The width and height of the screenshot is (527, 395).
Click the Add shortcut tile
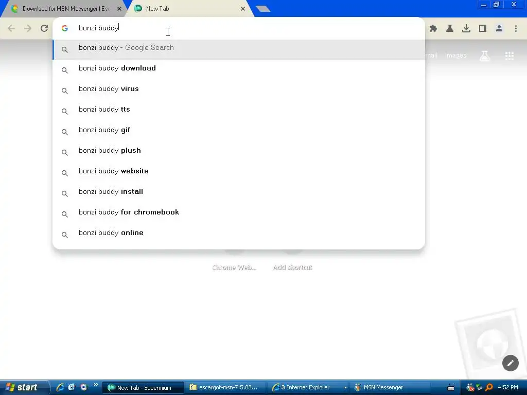[x=292, y=267]
